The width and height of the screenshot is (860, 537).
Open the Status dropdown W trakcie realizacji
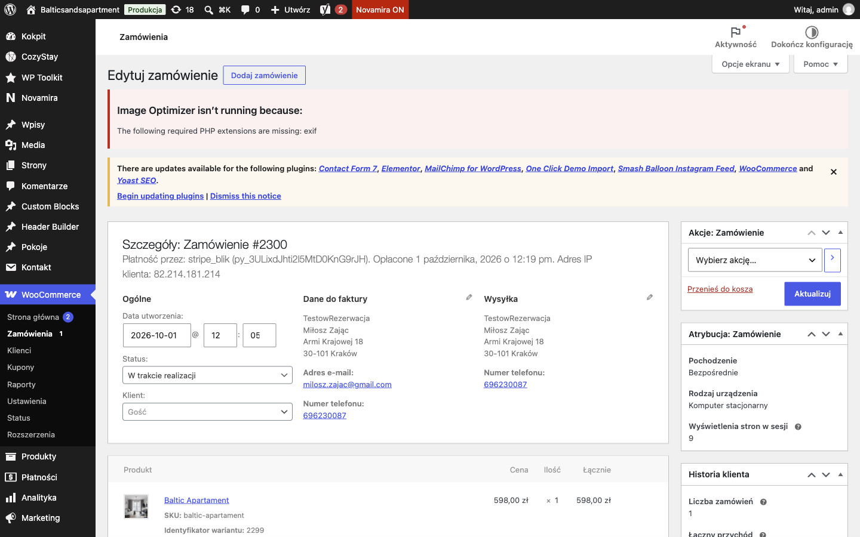207,375
